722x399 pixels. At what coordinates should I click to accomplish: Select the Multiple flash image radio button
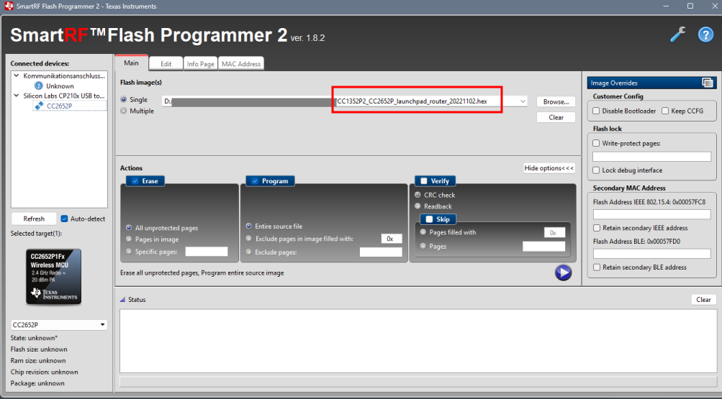[x=124, y=111]
